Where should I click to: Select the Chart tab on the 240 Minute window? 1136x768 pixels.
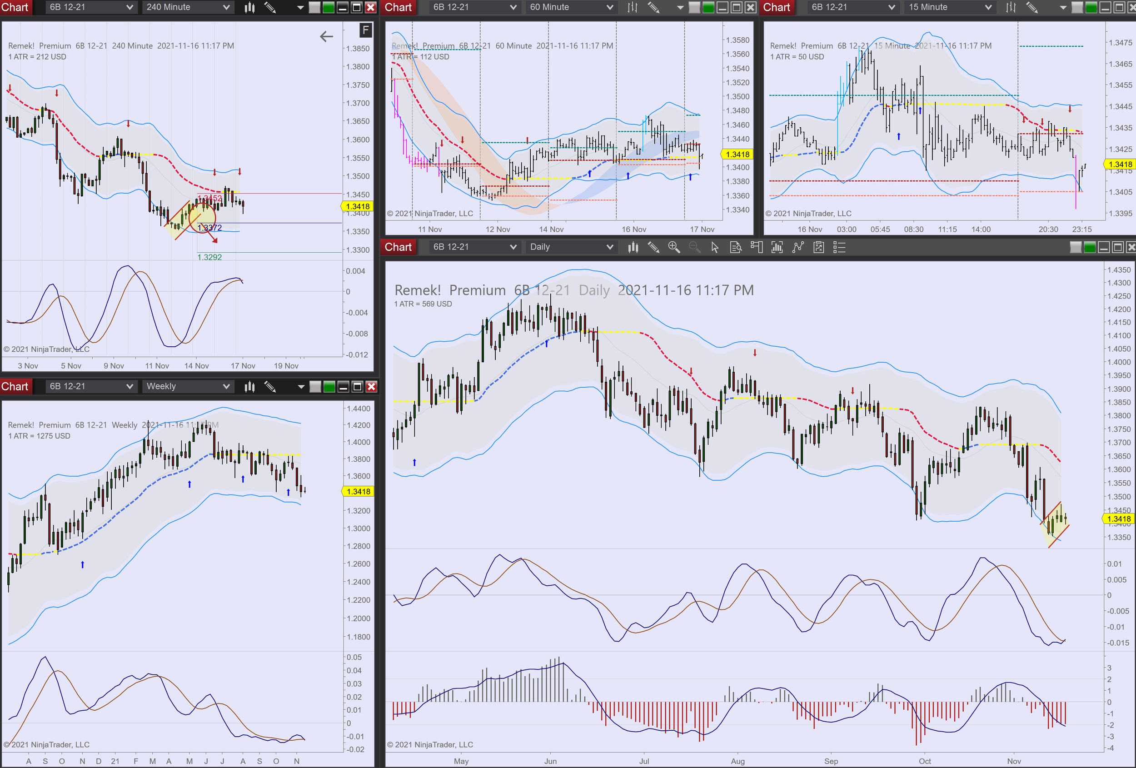tap(15, 7)
